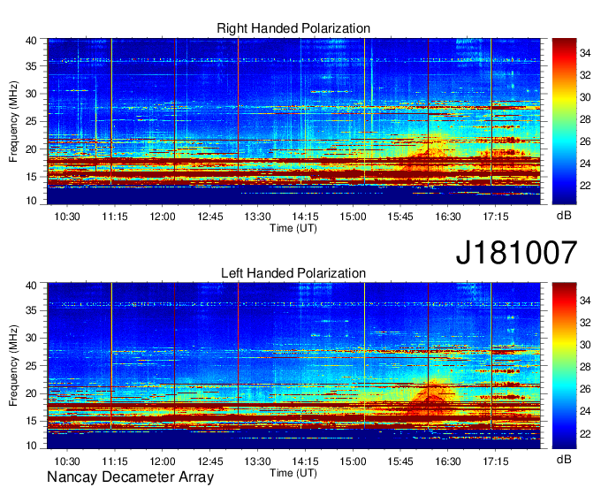The image size is (601, 488).
Task: Click the 22 value on the lower color bar
Action: [585, 434]
